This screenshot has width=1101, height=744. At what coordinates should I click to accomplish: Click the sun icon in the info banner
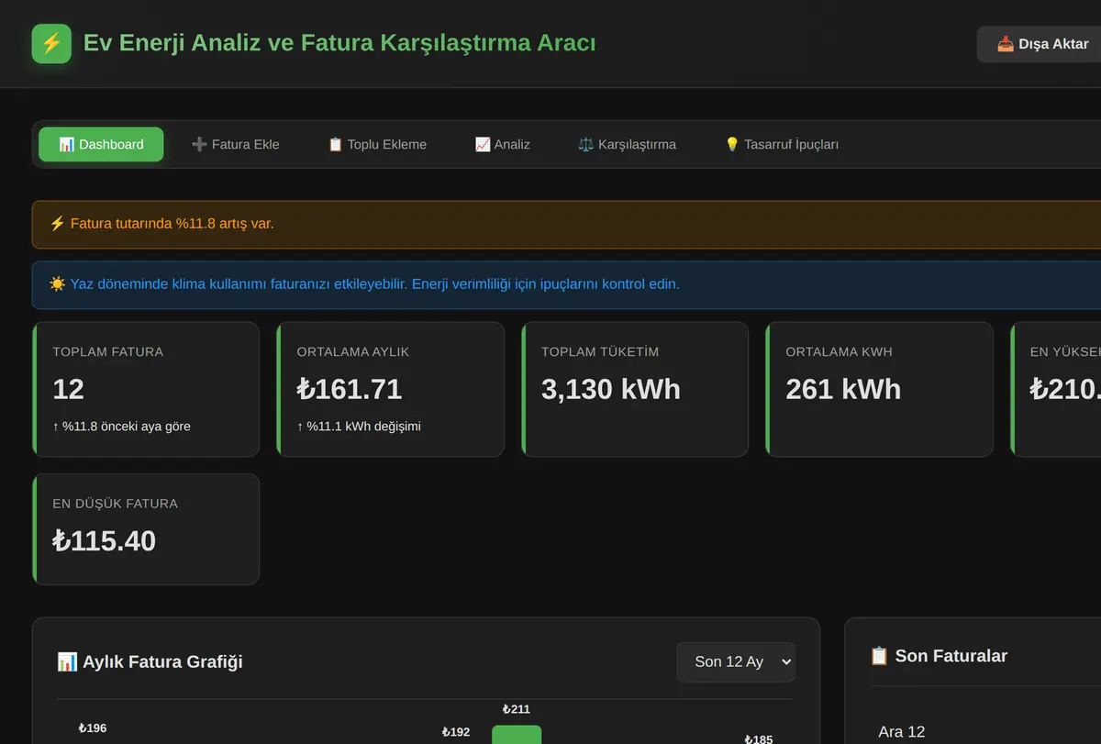57,284
